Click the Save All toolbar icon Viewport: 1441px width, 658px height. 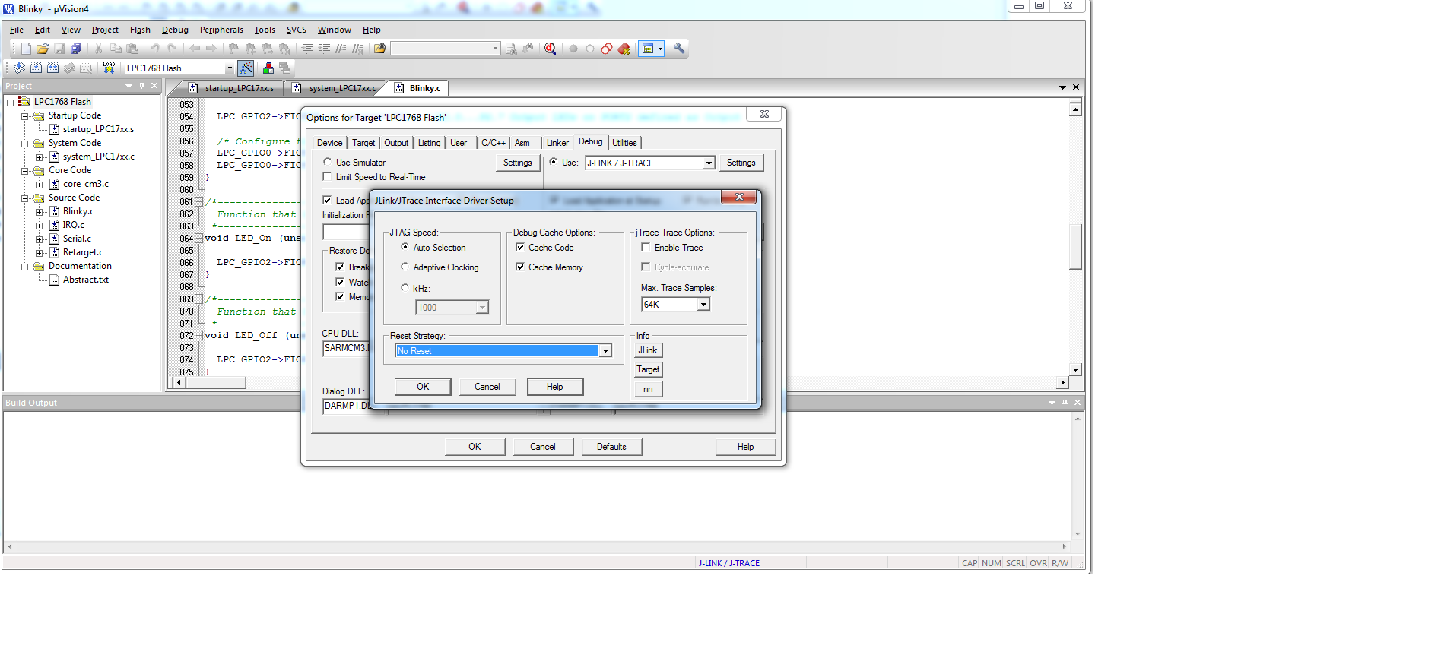point(76,49)
